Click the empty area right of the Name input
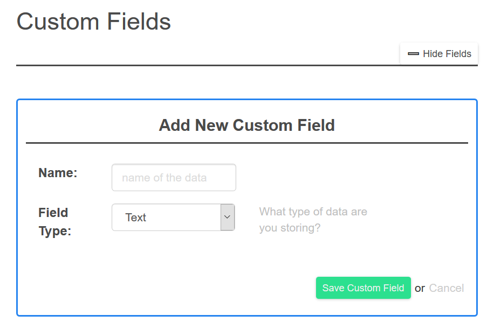The image size is (494, 336). pyautogui.click(x=324, y=177)
